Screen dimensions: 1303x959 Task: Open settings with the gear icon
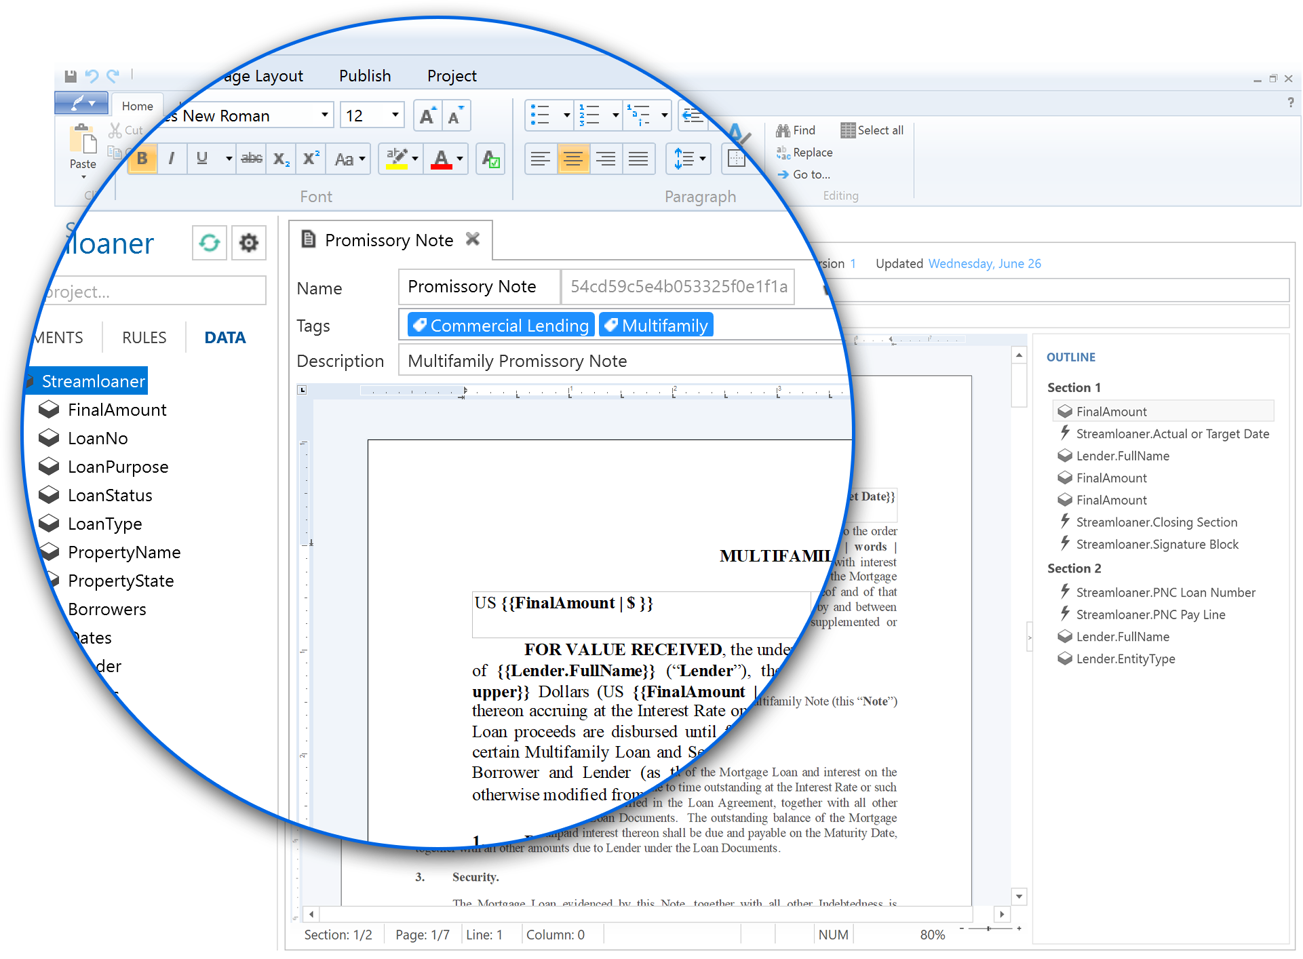pos(248,243)
